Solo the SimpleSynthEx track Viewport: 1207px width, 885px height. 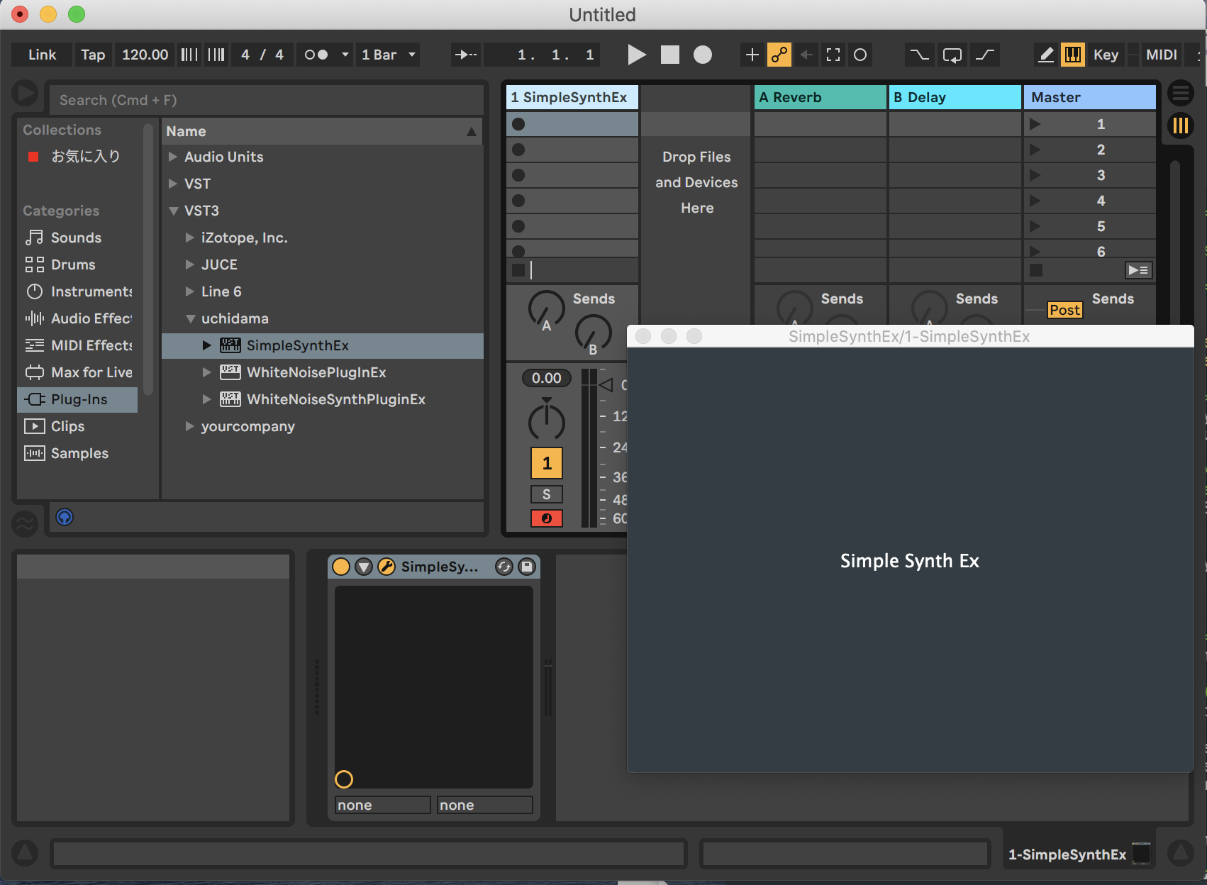[546, 494]
